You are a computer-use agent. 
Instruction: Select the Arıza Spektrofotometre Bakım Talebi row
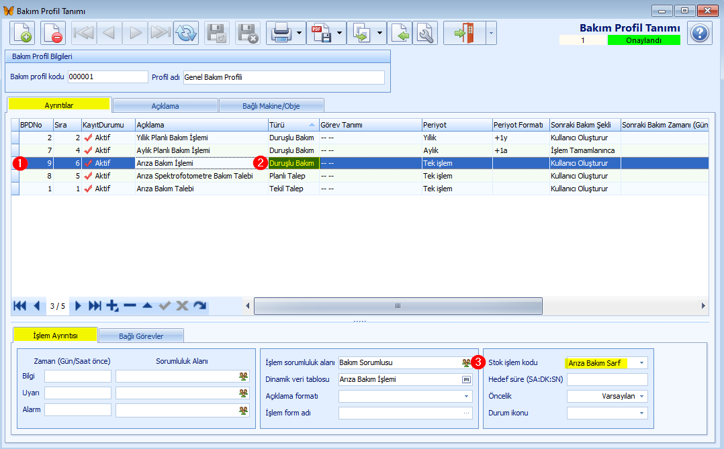point(360,176)
